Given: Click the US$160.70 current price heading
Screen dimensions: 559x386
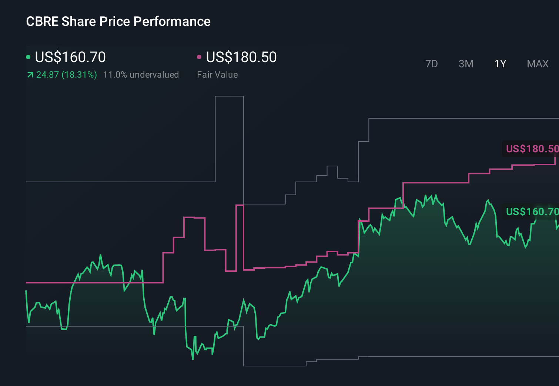Looking at the screenshot, I should click(70, 57).
